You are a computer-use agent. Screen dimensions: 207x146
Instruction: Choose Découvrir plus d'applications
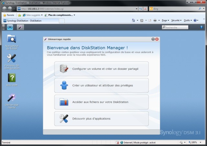101,119
